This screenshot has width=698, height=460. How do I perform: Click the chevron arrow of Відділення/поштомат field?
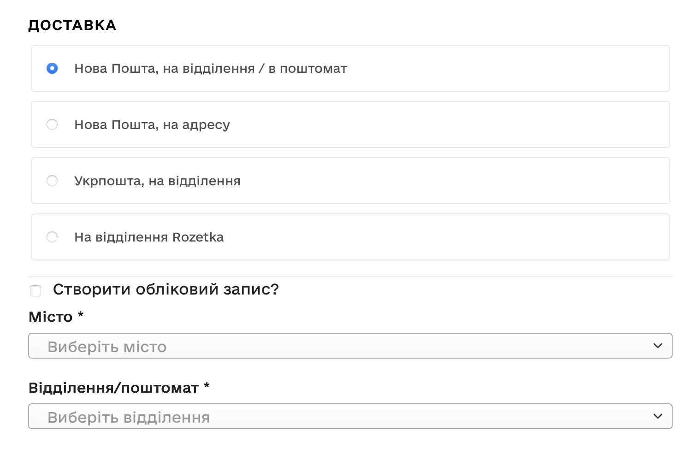coord(658,416)
